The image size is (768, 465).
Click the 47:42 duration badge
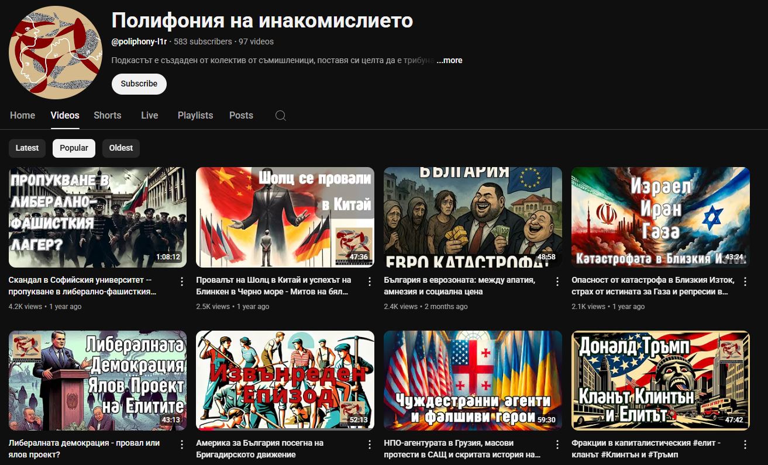734,420
